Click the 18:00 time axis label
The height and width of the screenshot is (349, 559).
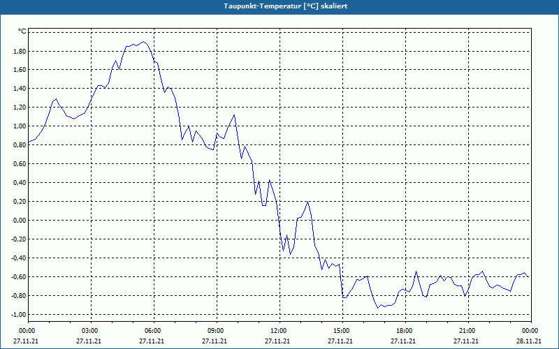(x=405, y=331)
